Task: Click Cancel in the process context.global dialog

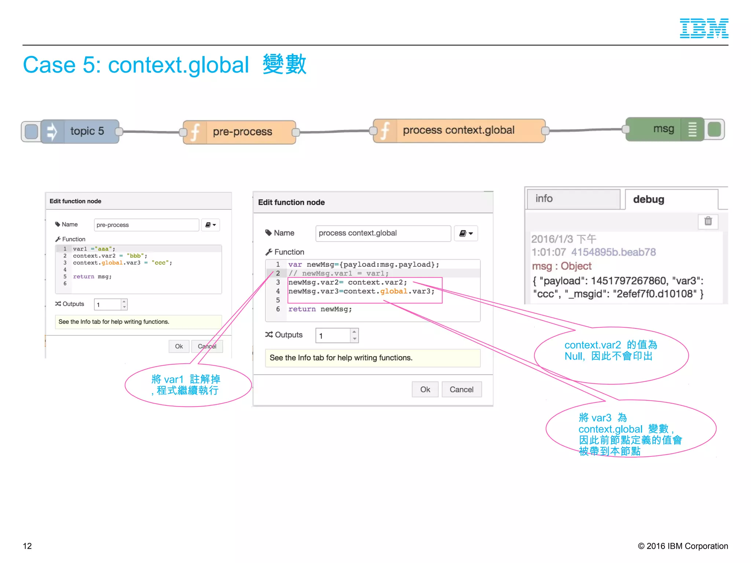Action: [x=461, y=389]
